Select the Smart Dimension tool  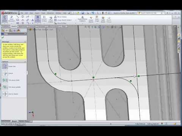[x=11, y=19]
